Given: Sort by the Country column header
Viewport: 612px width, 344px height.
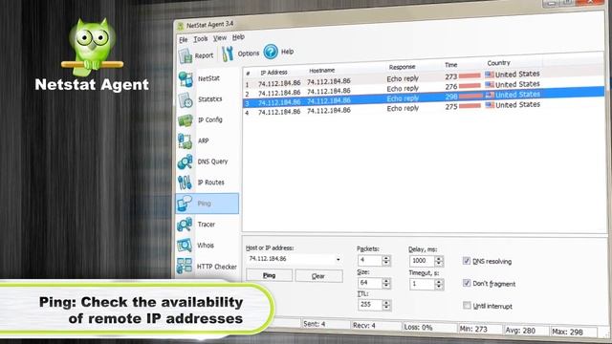Looking at the screenshot, I should [498, 63].
